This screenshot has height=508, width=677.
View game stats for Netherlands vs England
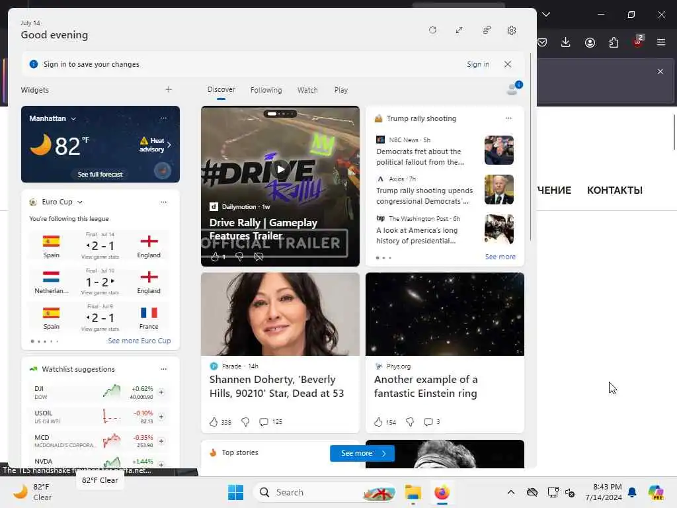(x=100, y=293)
